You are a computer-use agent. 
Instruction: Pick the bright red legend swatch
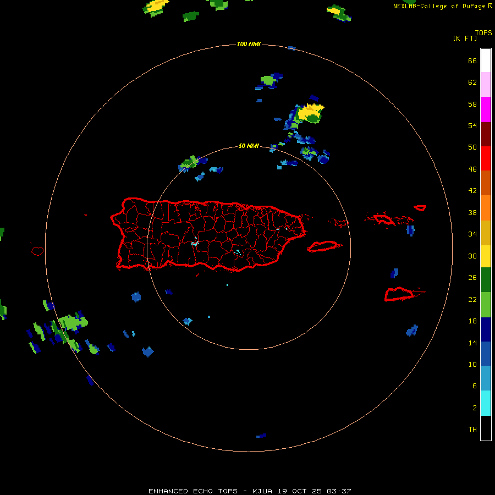(486, 158)
